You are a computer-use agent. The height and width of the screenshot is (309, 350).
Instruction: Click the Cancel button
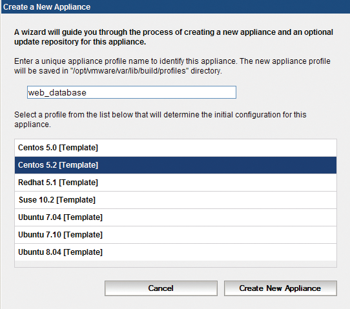161,288
